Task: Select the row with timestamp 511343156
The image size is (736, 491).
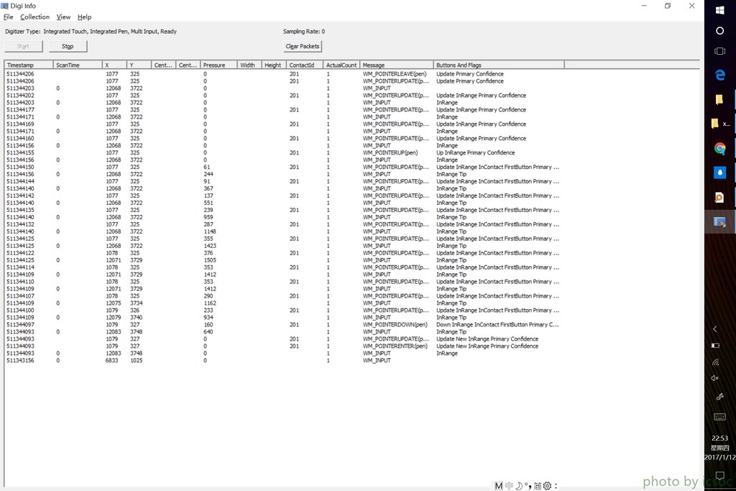Action: (x=285, y=360)
